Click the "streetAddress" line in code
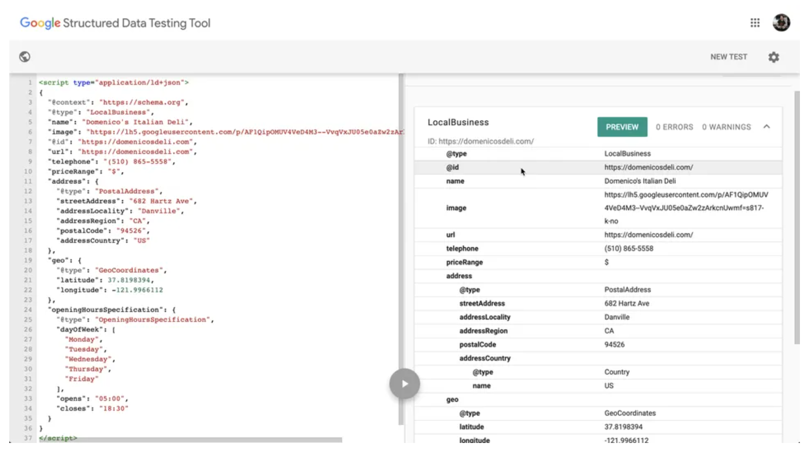This screenshot has width=812, height=469. tap(126, 201)
